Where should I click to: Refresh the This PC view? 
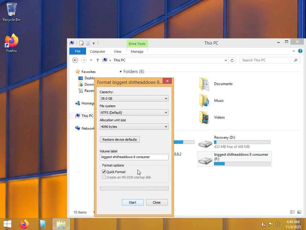[232, 60]
